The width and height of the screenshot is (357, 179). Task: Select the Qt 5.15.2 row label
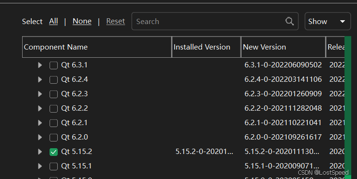[76, 152]
